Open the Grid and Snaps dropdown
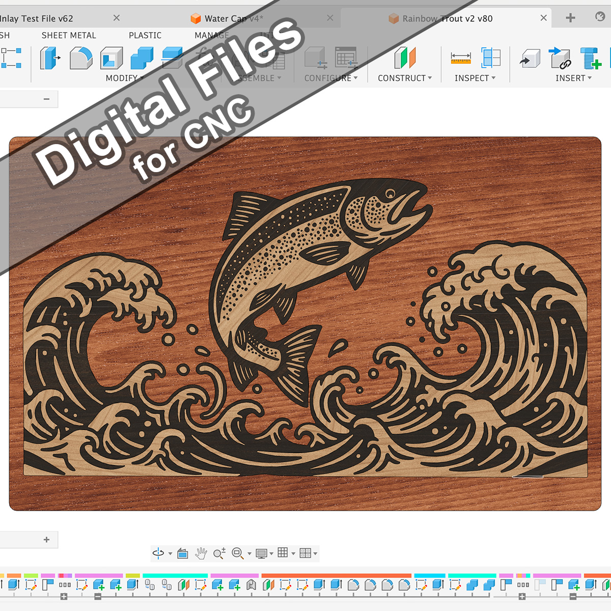 285,553
